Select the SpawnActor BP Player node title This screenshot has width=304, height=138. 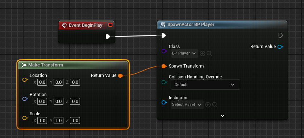(191, 25)
